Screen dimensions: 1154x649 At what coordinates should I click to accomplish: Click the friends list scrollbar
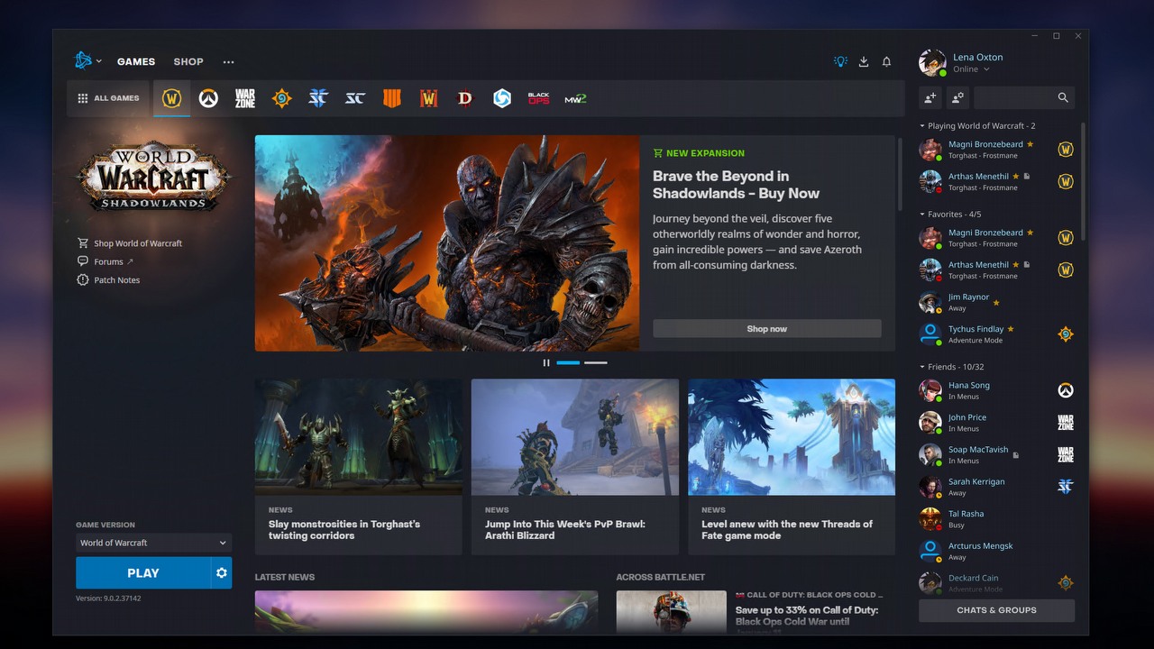[x=1082, y=180]
